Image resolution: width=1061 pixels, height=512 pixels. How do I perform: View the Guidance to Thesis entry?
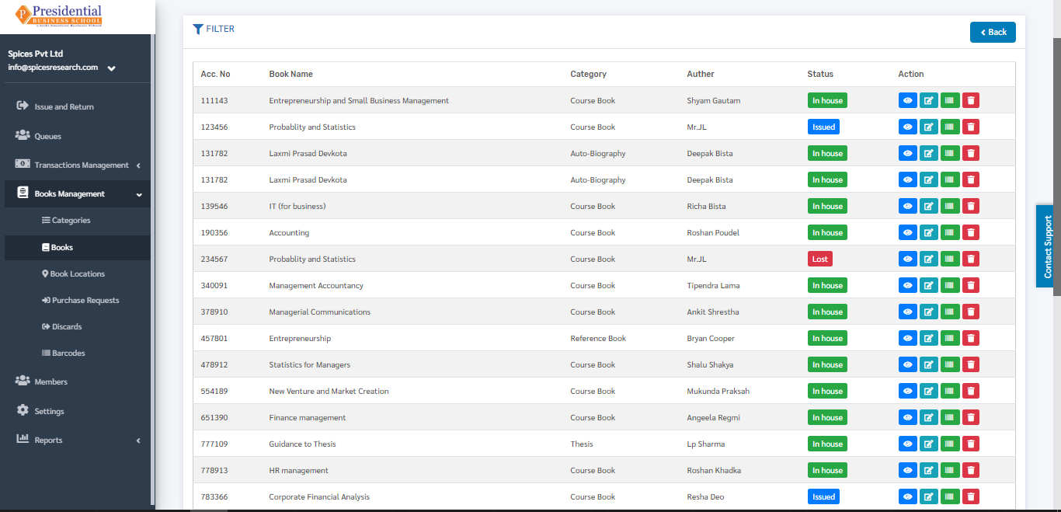pos(908,444)
